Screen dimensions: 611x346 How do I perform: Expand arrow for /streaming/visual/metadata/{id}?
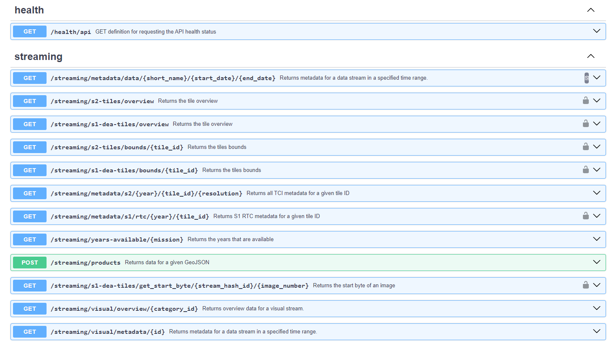pyautogui.click(x=597, y=331)
